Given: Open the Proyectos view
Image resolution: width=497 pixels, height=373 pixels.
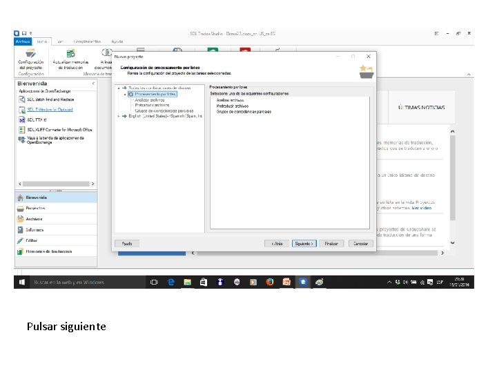Looking at the screenshot, I should [x=56, y=209].
